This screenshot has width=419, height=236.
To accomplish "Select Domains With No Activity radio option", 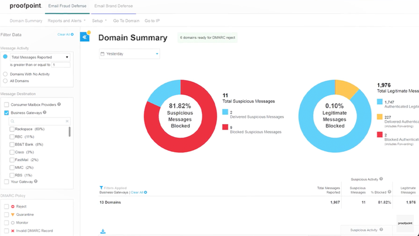I will pyautogui.click(x=5, y=74).
